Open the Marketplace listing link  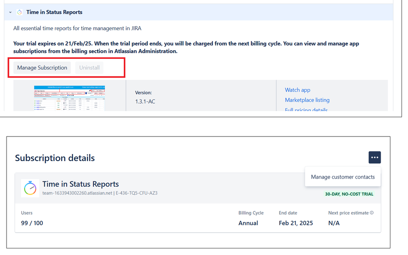click(307, 100)
